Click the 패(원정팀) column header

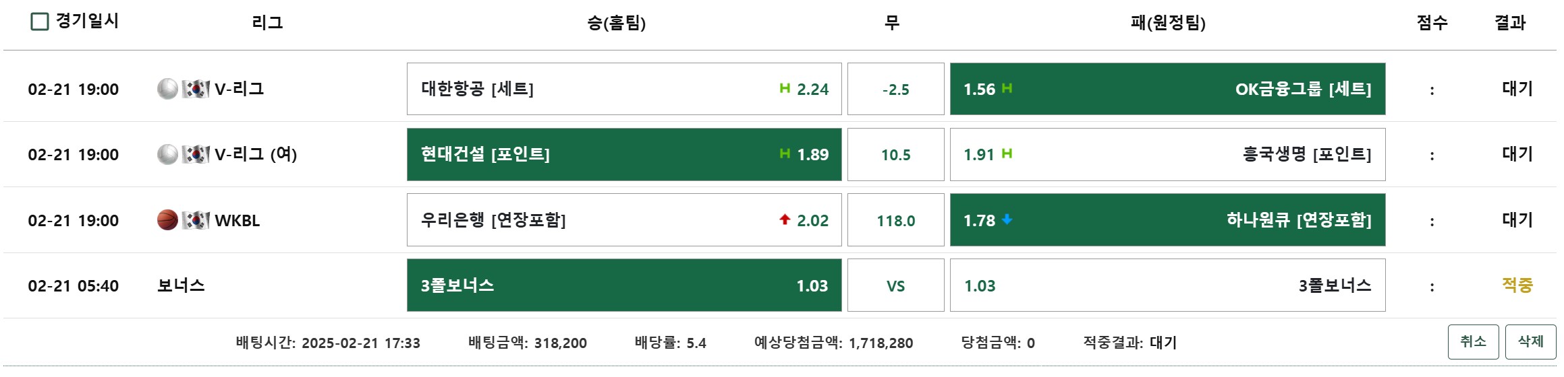1168,23
